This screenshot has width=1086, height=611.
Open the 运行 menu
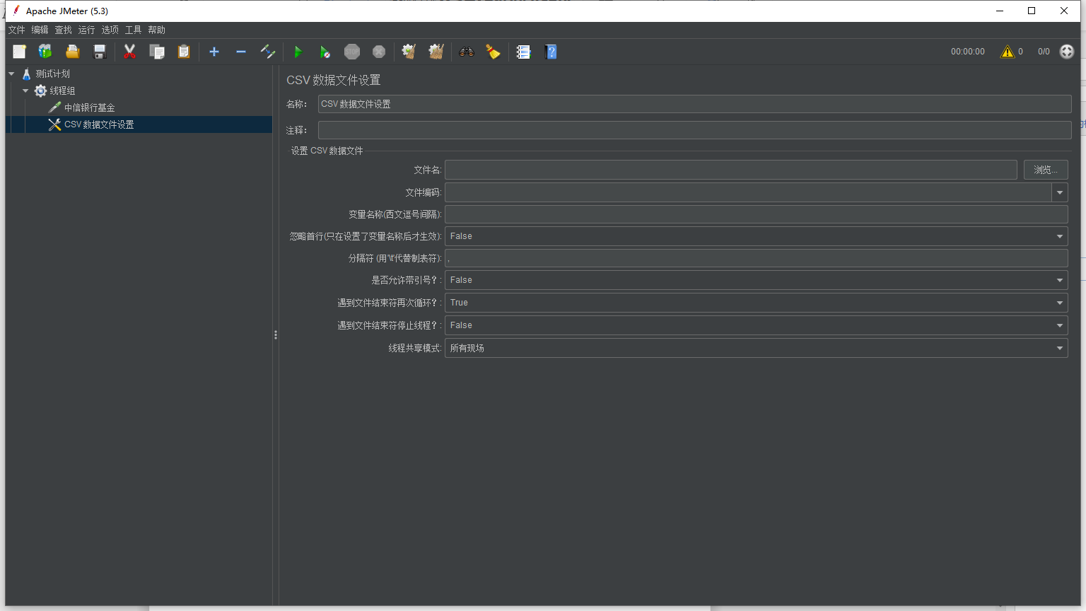click(86, 30)
